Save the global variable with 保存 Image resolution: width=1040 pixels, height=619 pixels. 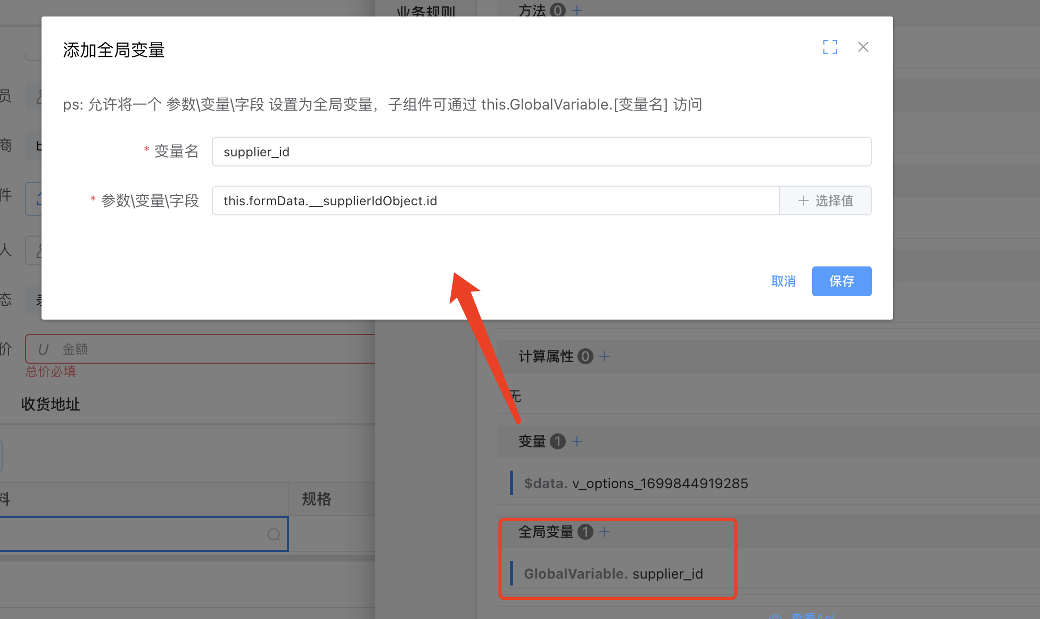841,281
